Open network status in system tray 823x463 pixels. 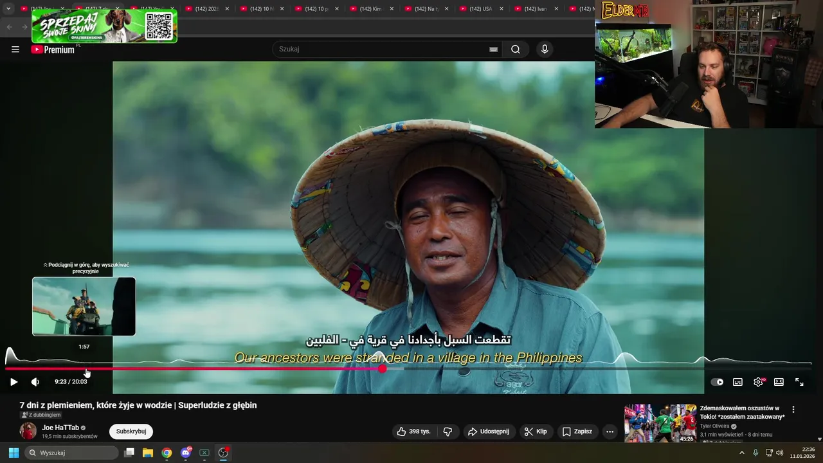point(769,453)
